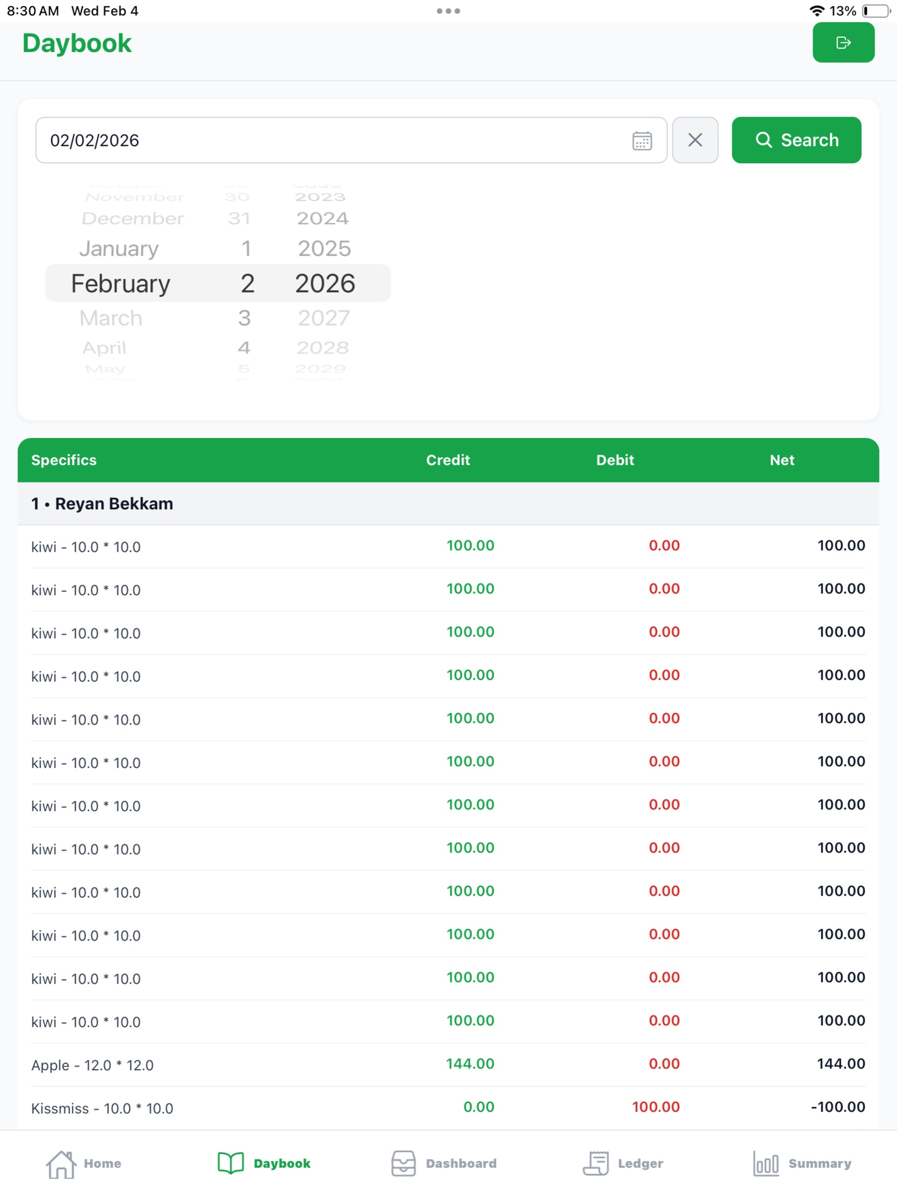
Task: Go to the Ledger tab
Action: tap(623, 1163)
